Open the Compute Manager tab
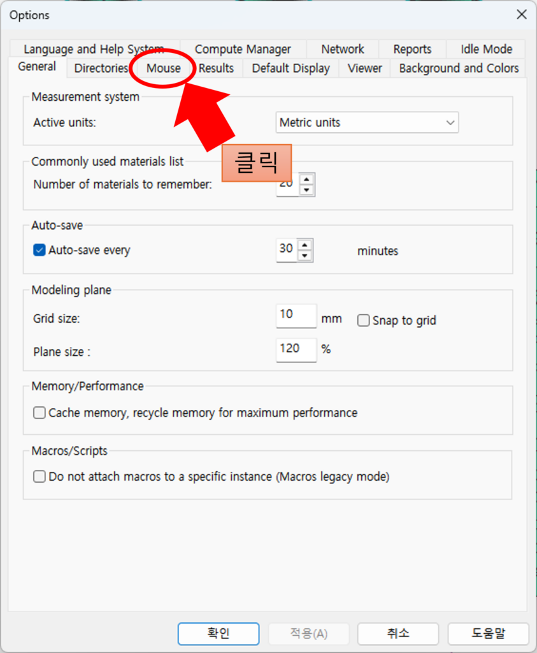Image resolution: width=537 pixels, height=653 pixels. pyautogui.click(x=243, y=49)
